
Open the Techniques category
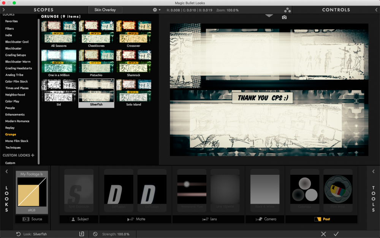click(x=13, y=147)
